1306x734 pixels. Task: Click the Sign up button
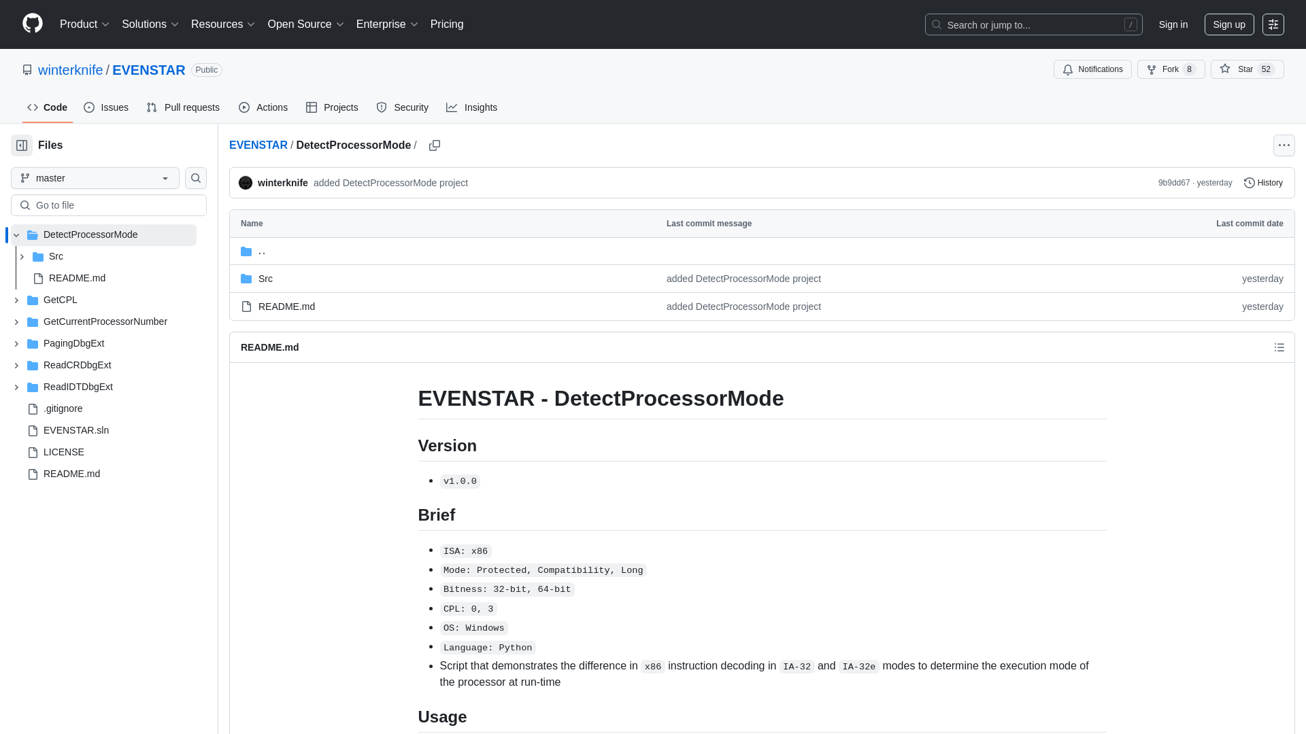[x=1229, y=24]
